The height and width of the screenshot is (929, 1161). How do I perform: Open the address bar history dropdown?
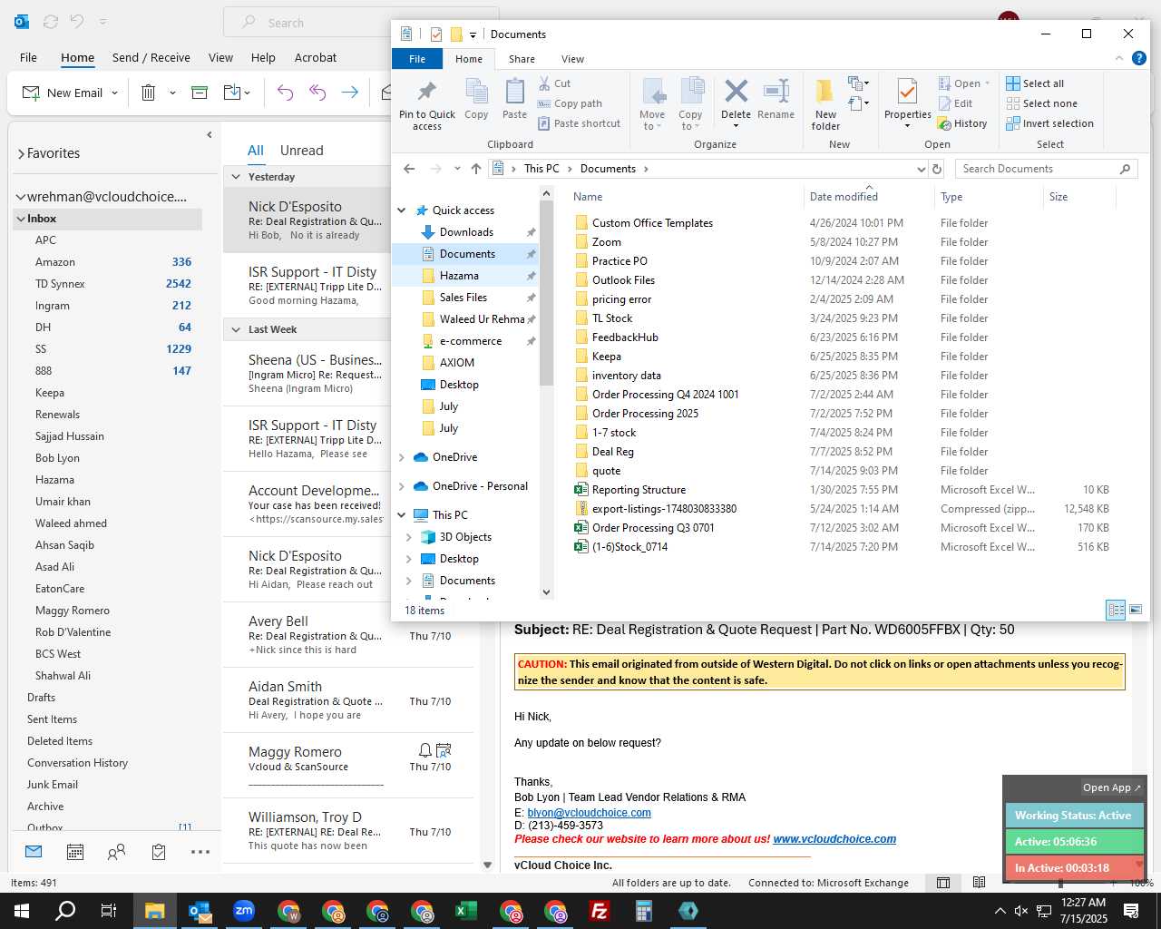(922, 169)
